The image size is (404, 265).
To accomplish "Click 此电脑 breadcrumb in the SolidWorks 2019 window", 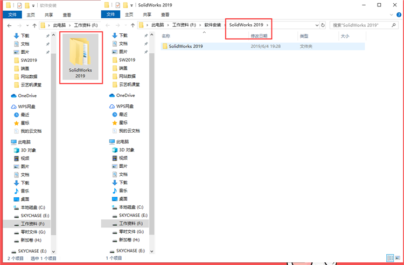I will tap(158, 25).
